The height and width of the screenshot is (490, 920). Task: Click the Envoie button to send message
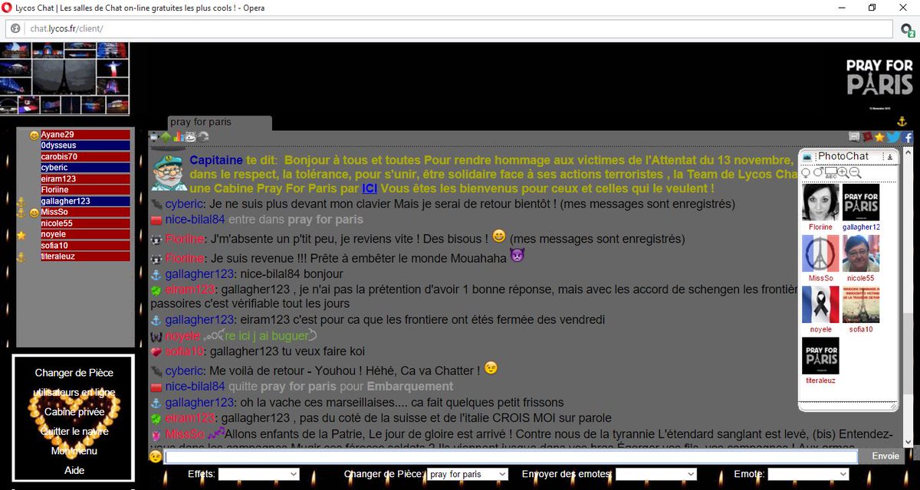click(885, 456)
